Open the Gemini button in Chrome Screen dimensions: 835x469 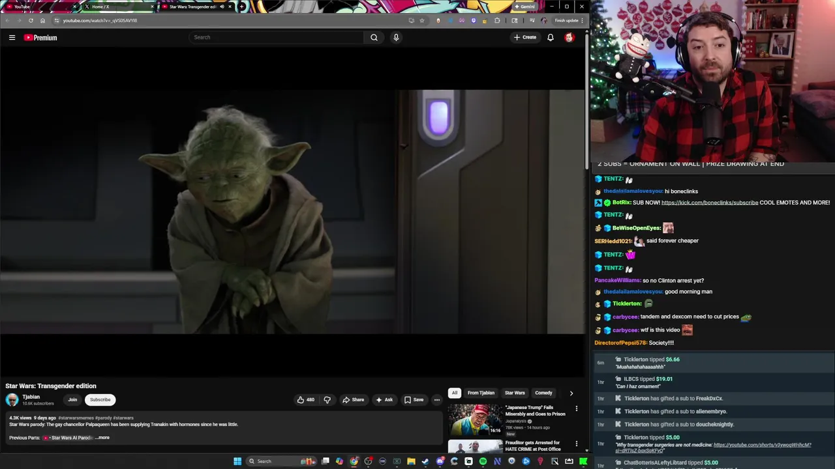(x=524, y=7)
